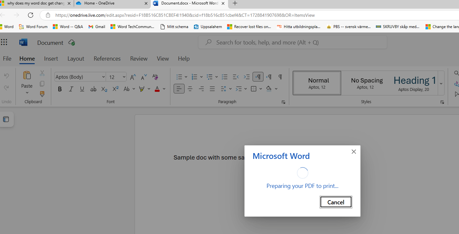Image resolution: width=459 pixels, height=234 pixels.
Task: Open the References tab
Action: coord(107,59)
